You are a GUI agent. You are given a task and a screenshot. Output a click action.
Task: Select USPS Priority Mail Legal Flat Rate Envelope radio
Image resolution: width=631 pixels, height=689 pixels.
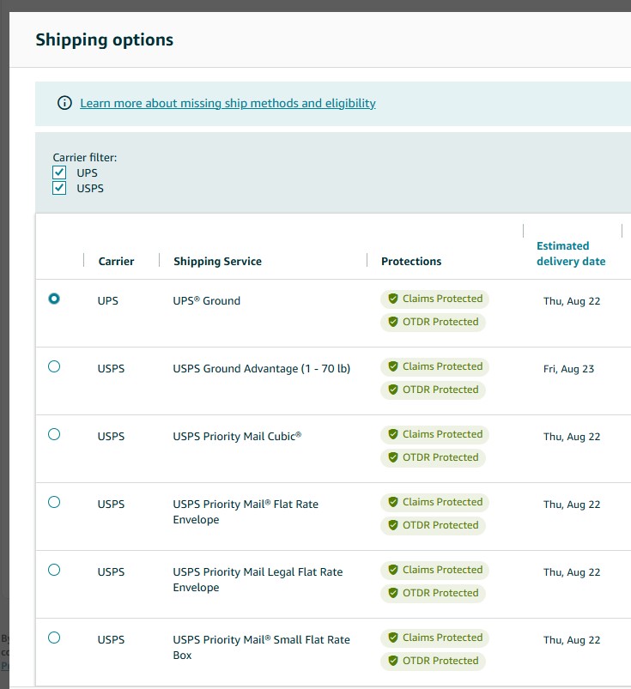coord(54,570)
